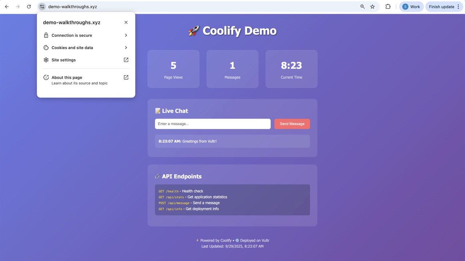Focus the Enter a message input field
Screen dimensions: 465x261
(x=213, y=124)
